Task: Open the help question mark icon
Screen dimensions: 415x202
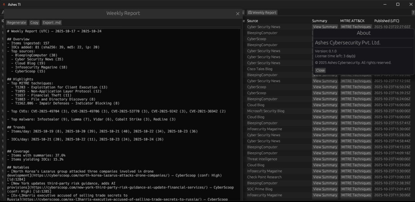Action: [413, 13]
